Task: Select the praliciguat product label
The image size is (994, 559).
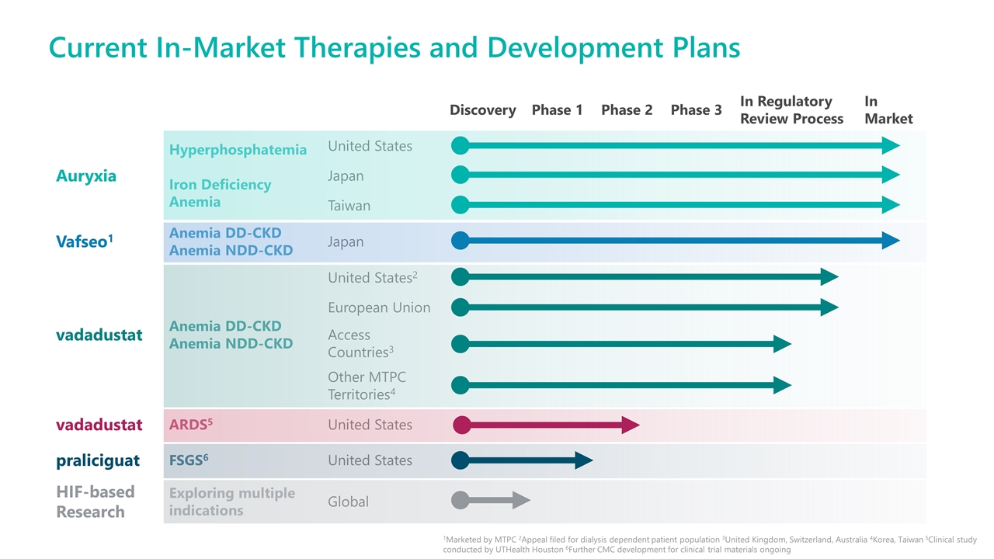Action: click(x=98, y=460)
